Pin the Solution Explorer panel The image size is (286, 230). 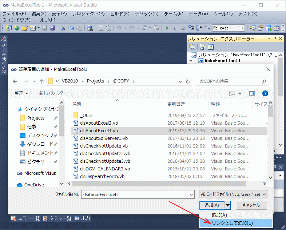coord(275,39)
